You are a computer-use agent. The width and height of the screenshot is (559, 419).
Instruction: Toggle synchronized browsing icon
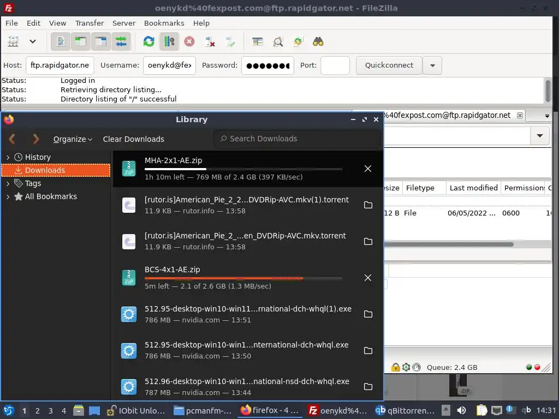[298, 41]
